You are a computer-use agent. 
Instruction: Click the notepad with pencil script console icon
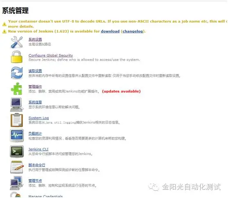pyautogui.click(x=17, y=167)
